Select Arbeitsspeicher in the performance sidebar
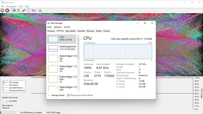203x114 pixels. point(62,48)
